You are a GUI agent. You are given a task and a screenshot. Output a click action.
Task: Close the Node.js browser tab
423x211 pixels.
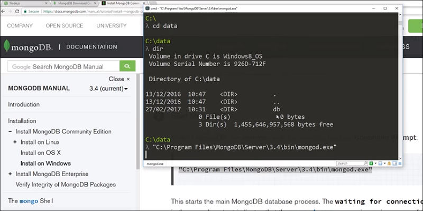[x=46, y=3]
